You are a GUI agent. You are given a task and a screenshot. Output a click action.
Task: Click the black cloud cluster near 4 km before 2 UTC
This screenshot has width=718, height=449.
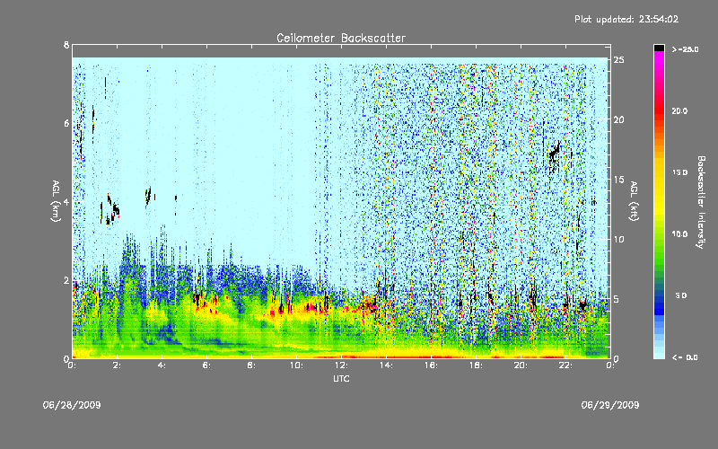pos(113,211)
